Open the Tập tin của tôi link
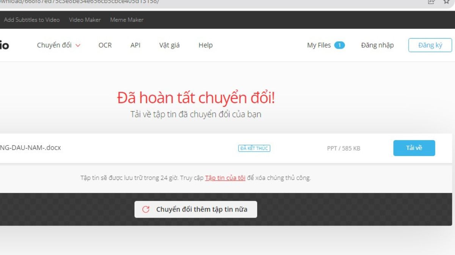This screenshot has width=455, height=255. pos(225,178)
